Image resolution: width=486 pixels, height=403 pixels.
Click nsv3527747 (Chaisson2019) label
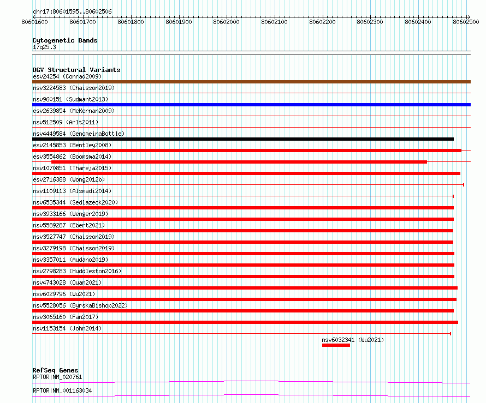74,237
